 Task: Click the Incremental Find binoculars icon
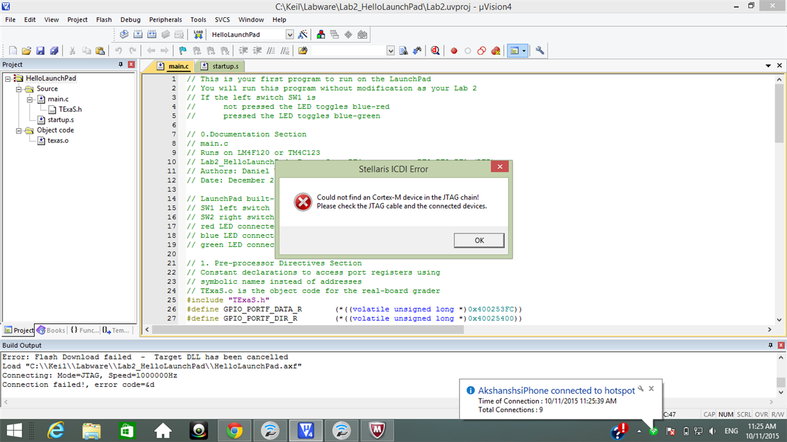coord(417,51)
